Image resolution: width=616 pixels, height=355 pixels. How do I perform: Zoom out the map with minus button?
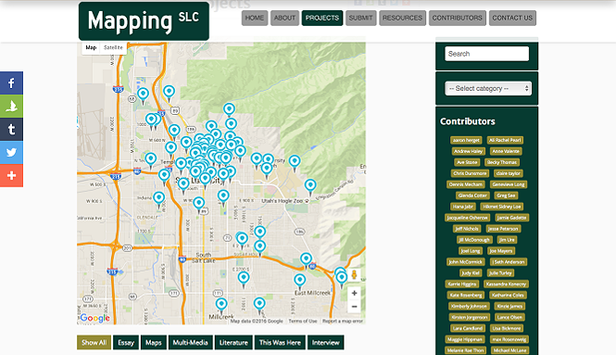[354, 306]
